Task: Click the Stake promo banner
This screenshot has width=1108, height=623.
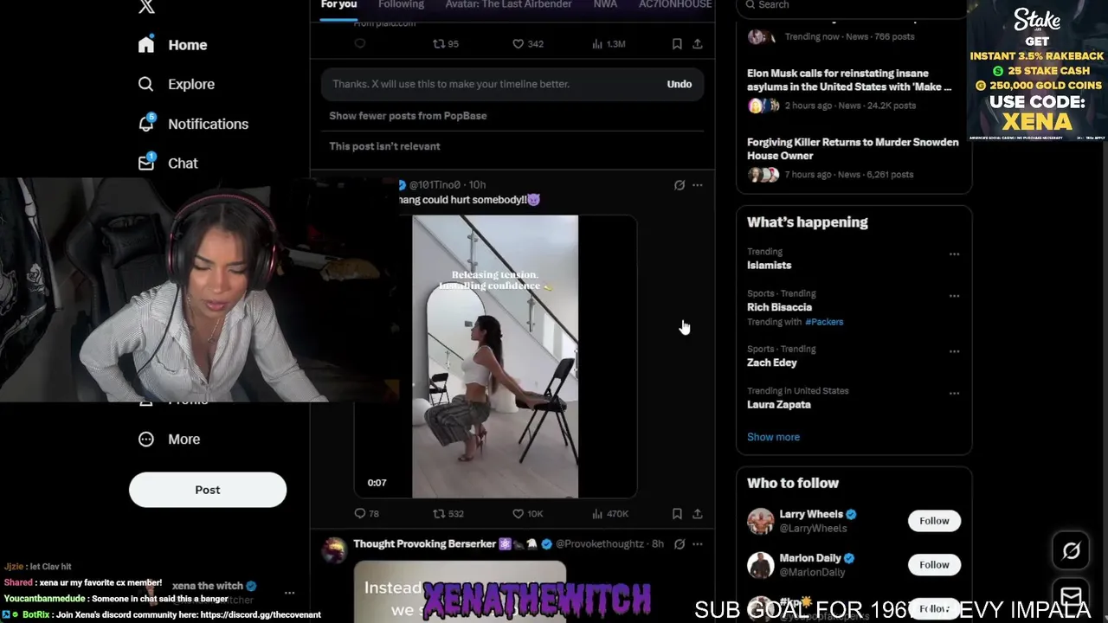Action: (1037, 71)
